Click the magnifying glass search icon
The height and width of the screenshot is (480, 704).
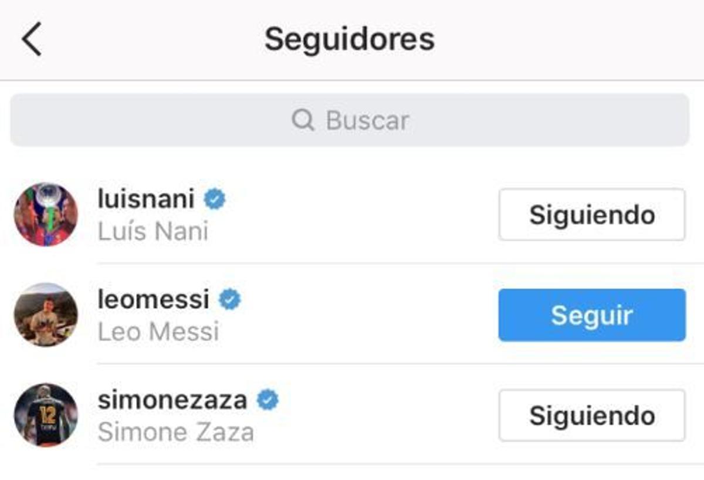(304, 119)
